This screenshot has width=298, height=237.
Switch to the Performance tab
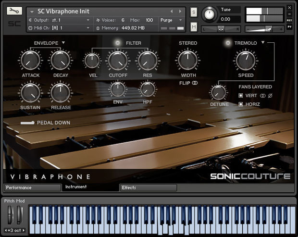click(33, 187)
